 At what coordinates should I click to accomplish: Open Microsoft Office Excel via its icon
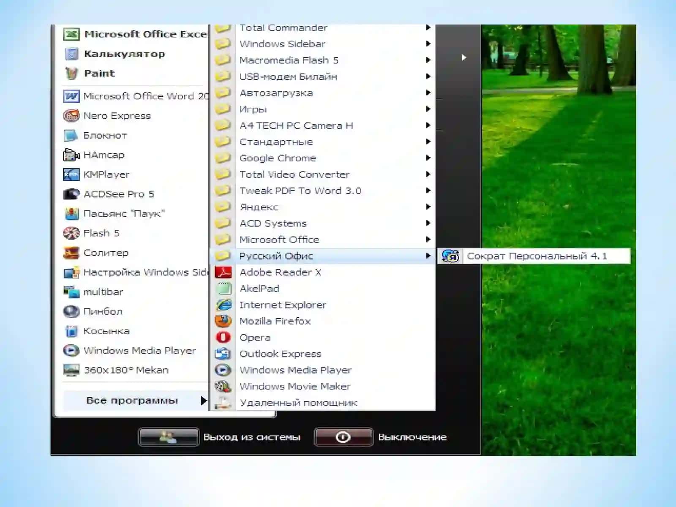click(71, 34)
